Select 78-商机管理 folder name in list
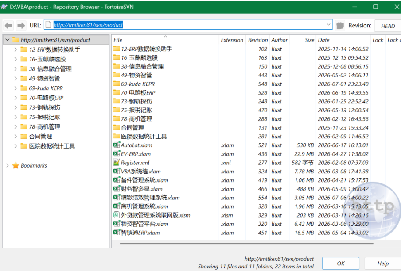 coord(136,118)
